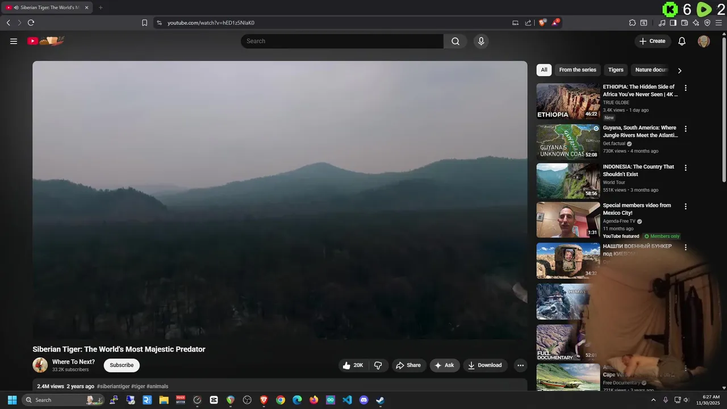Open more actions menu for Ethiopia video
Screen dimensions: 727x409
(x=686, y=88)
